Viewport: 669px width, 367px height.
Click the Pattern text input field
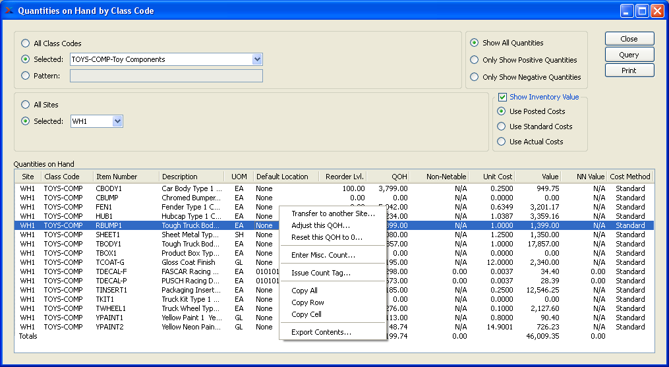[166, 76]
